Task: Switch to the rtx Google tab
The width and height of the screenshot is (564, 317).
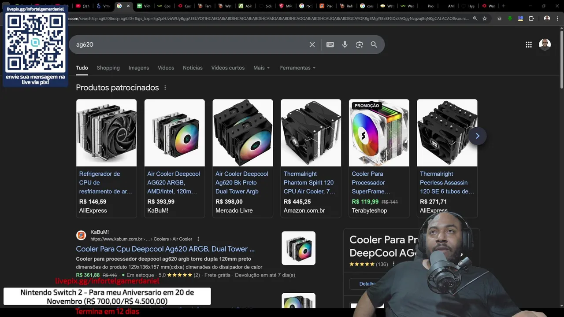Action: point(306,6)
